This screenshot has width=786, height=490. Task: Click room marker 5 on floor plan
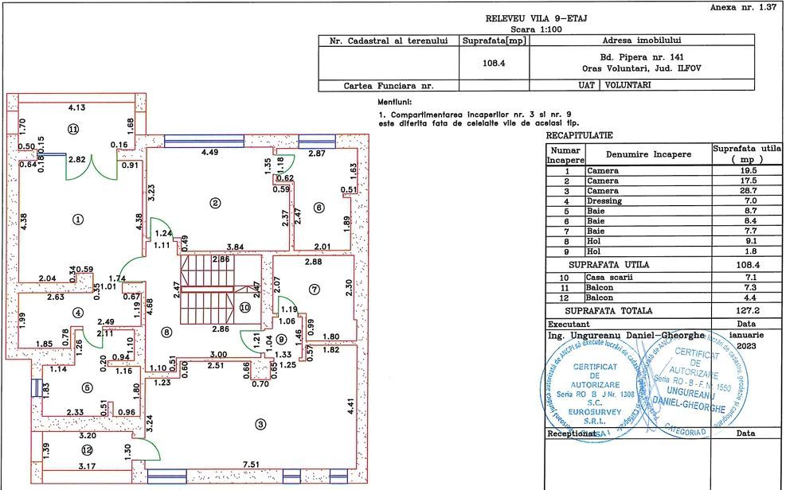(88, 387)
